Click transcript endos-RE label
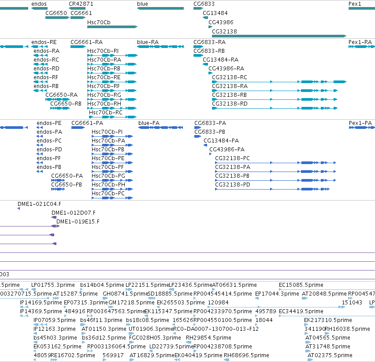 44,42
